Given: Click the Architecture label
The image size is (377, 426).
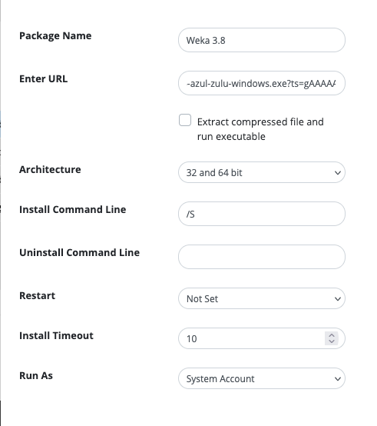Looking at the screenshot, I should 50,169.
